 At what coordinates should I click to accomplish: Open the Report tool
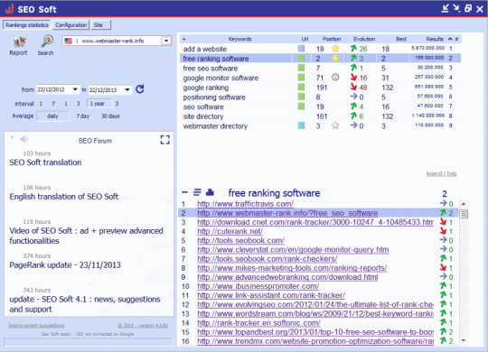coord(18,45)
